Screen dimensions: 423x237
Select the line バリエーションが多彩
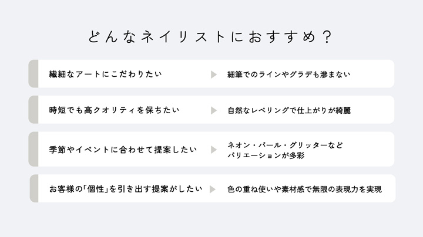(266, 155)
